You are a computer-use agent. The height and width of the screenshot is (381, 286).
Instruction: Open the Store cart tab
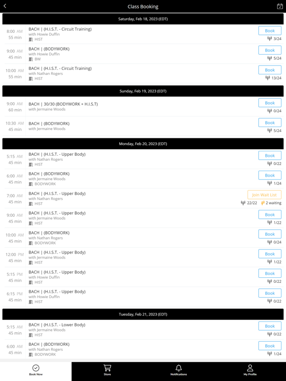107,370
